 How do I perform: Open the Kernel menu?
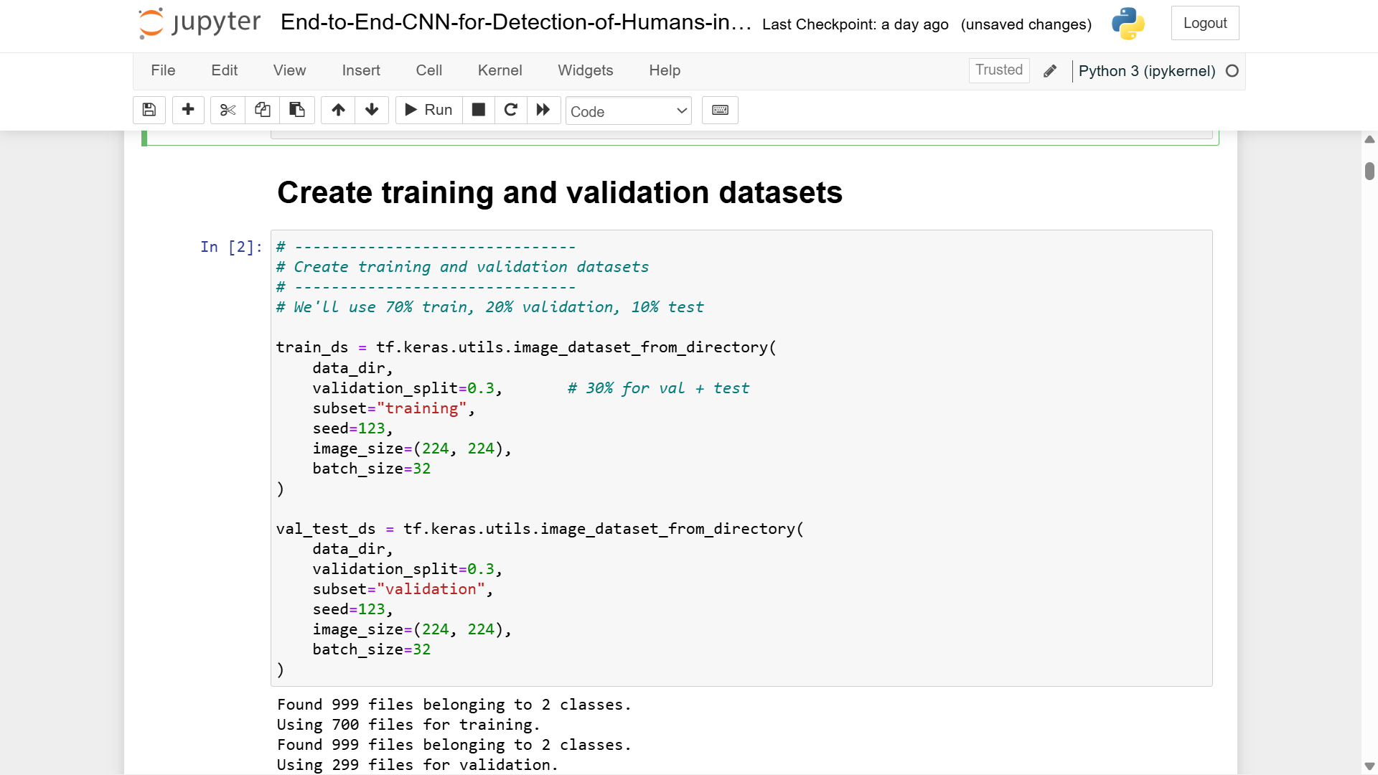coord(500,70)
